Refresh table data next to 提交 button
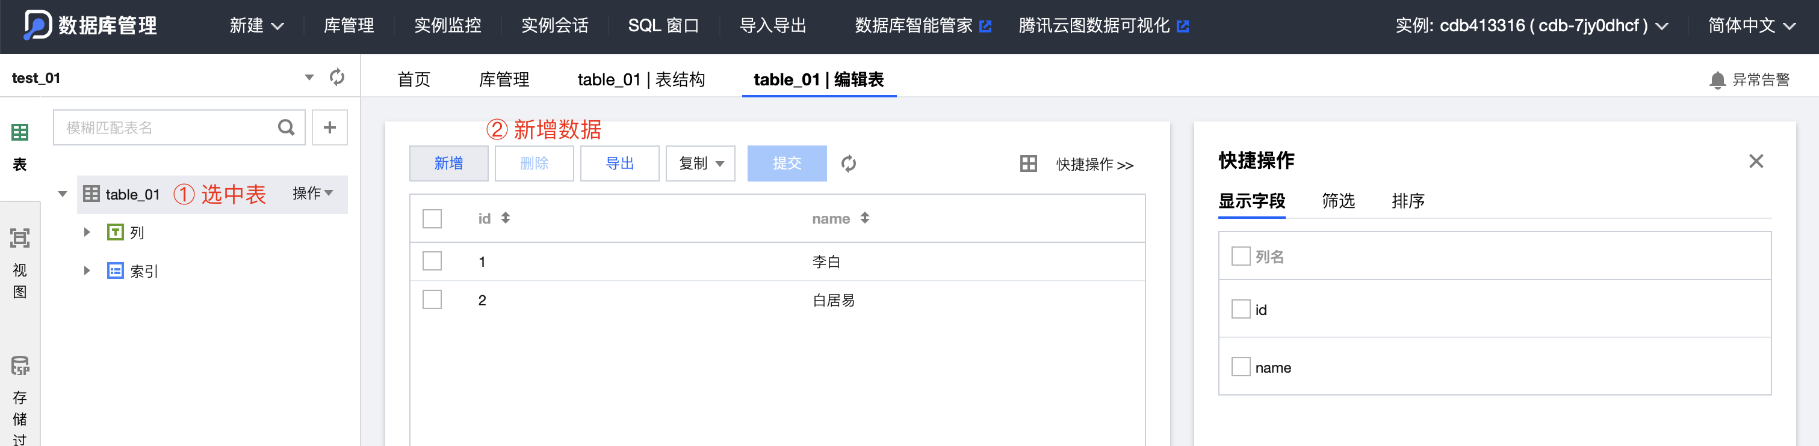The image size is (1819, 446). tap(849, 163)
